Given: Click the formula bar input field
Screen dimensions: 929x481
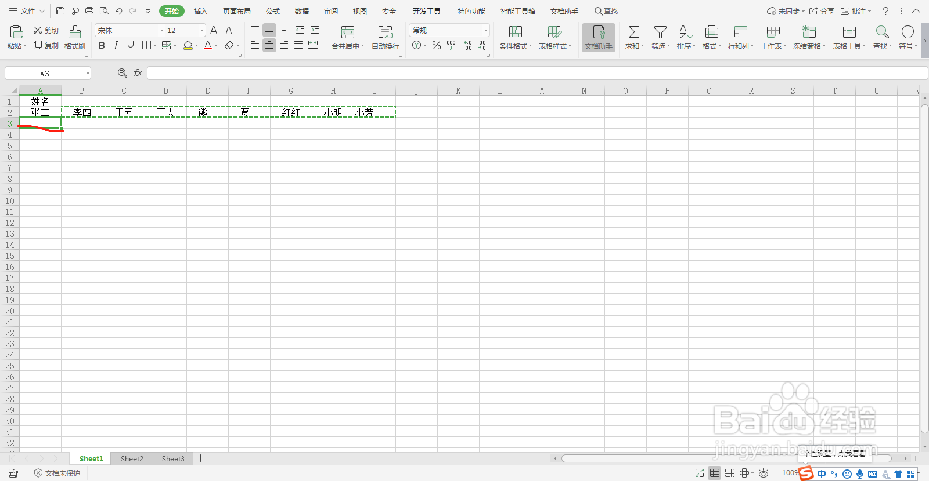Looking at the screenshot, I should coord(537,73).
